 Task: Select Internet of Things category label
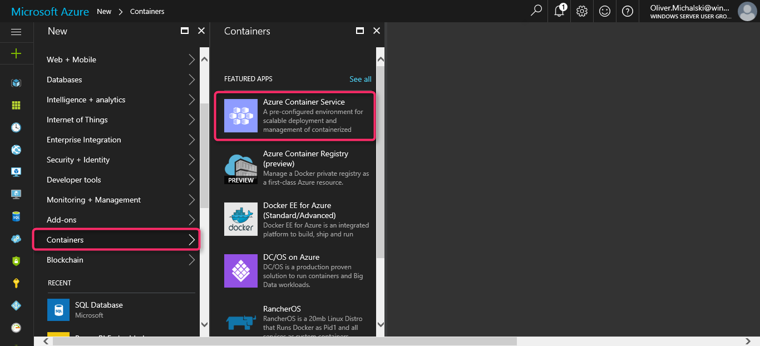pyautogui.click(x=77, y=120)
